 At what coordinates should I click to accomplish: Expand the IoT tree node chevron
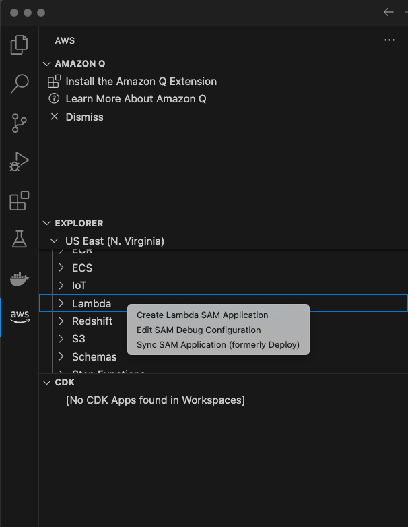click(61, 285)
